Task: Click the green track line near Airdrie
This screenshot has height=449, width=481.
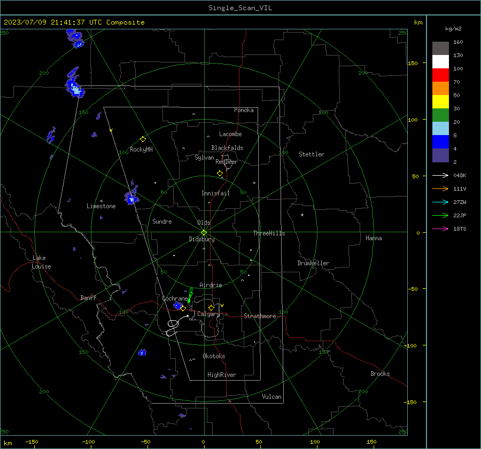Action: pos(190,295)
